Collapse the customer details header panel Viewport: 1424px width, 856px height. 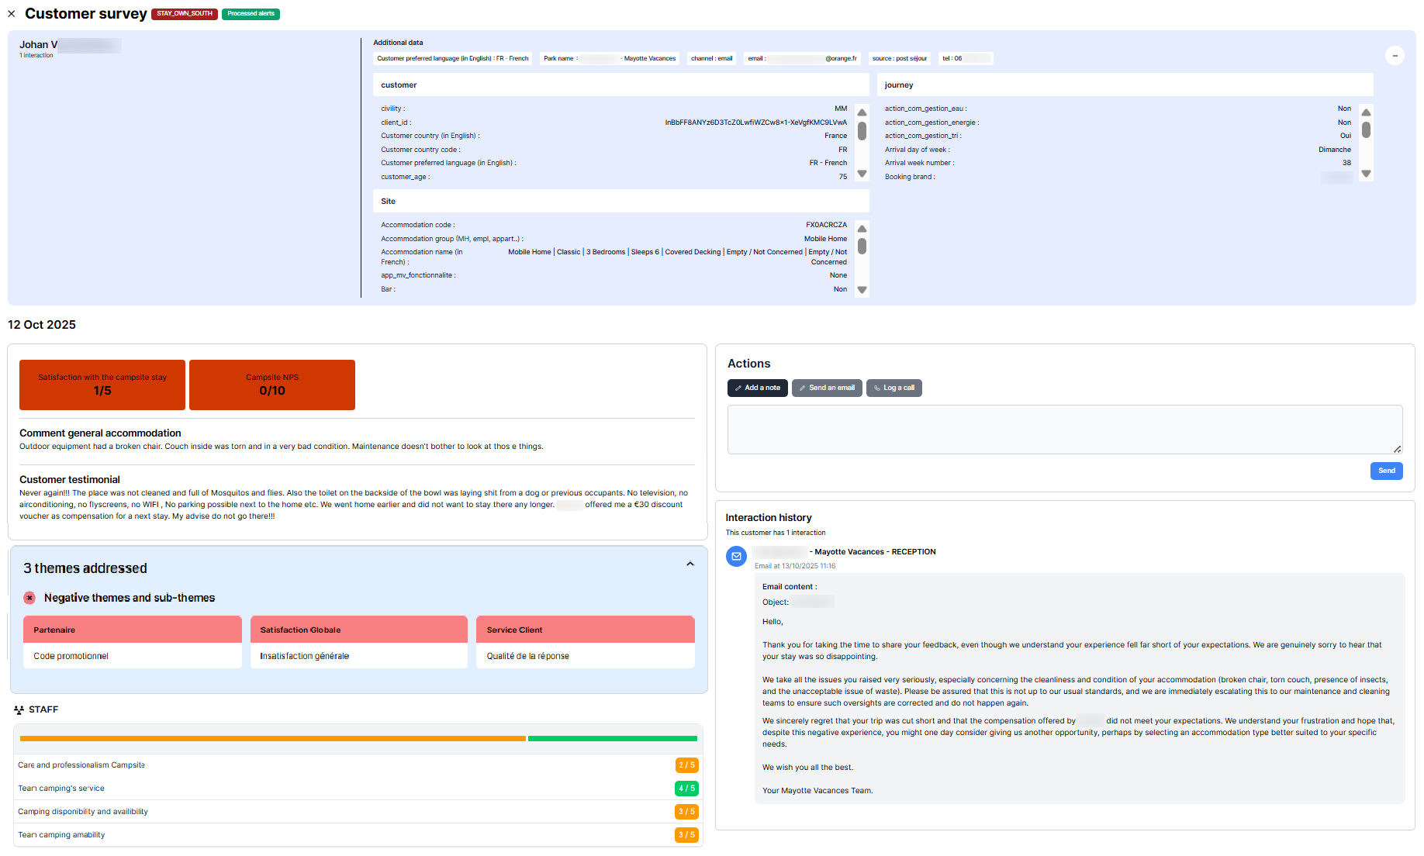[x=1394, y=56]
